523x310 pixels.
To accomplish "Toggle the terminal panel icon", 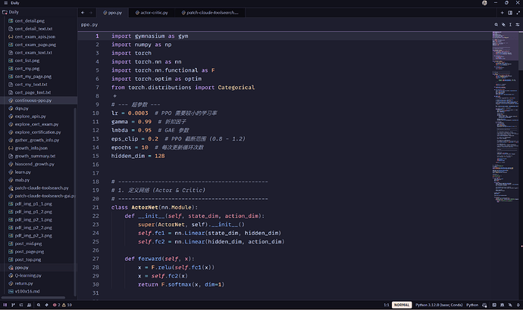I will 494,305.
